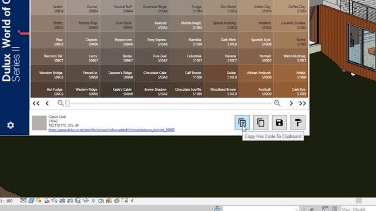Choose the African Ambush swatch
Viewport: 376px width, 211px height.
click(x=256, y=73)
